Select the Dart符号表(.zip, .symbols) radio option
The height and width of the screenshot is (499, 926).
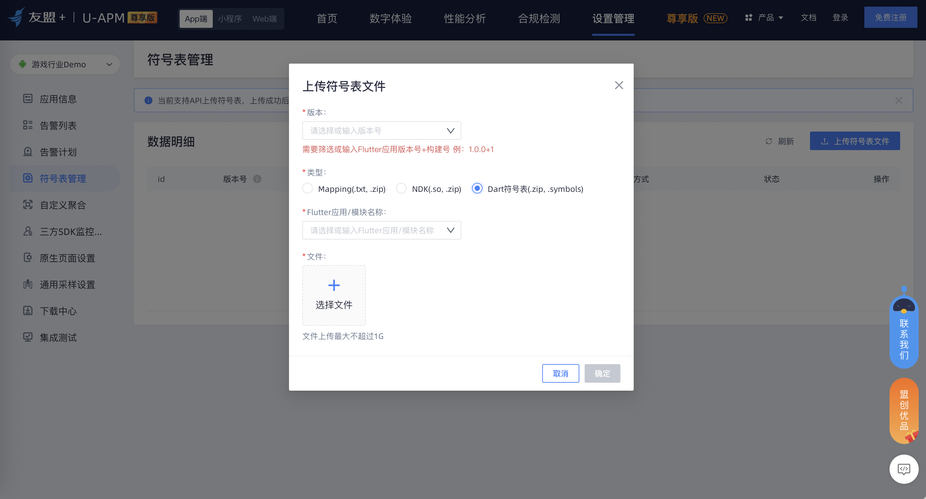tap(477, 189)
